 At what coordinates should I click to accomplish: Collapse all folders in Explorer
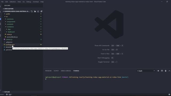pyautogui.click(x=41, y=11)
